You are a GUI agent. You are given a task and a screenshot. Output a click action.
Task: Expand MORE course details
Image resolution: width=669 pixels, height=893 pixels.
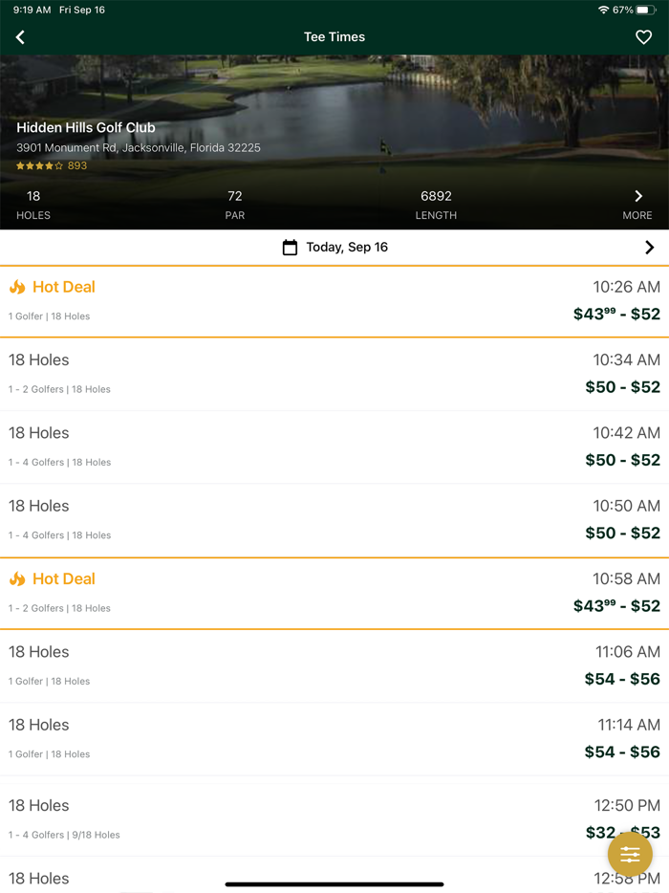click(637, 204)
